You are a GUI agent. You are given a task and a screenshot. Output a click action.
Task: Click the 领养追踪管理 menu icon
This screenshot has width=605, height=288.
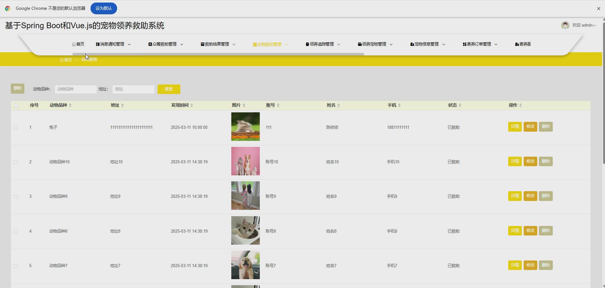point(307,44)
